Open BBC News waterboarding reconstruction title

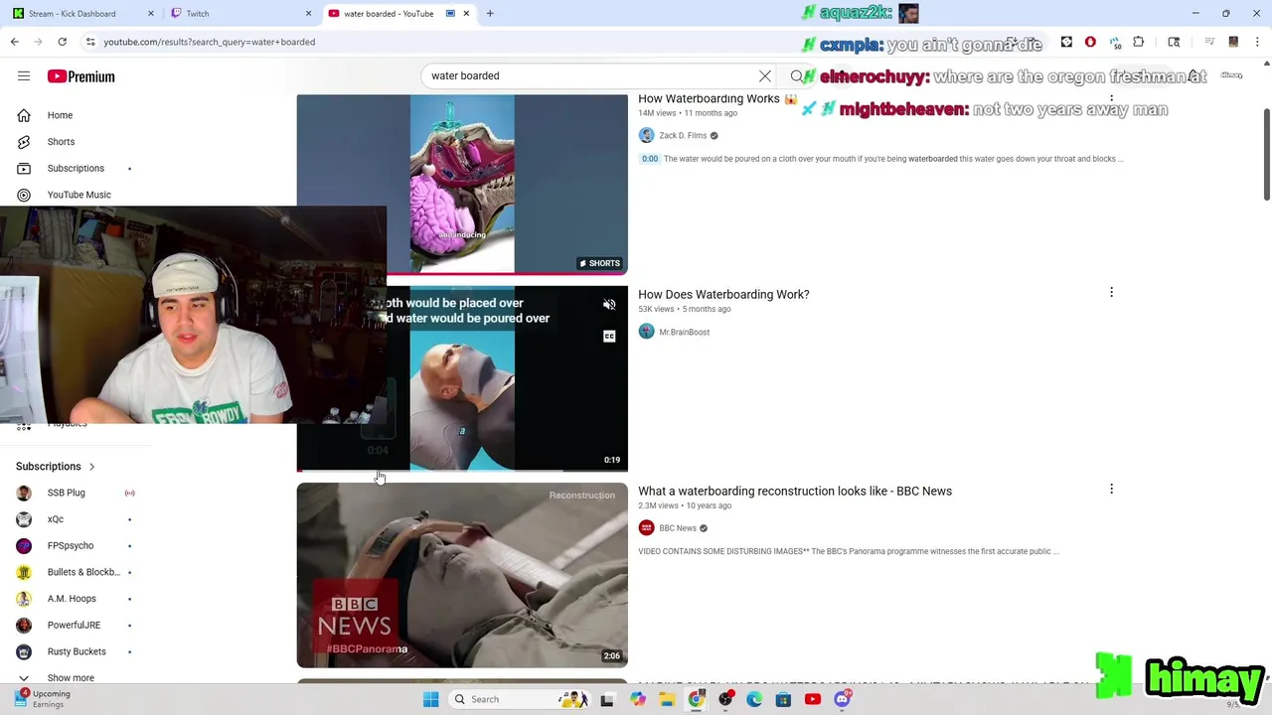pos(795,491)
